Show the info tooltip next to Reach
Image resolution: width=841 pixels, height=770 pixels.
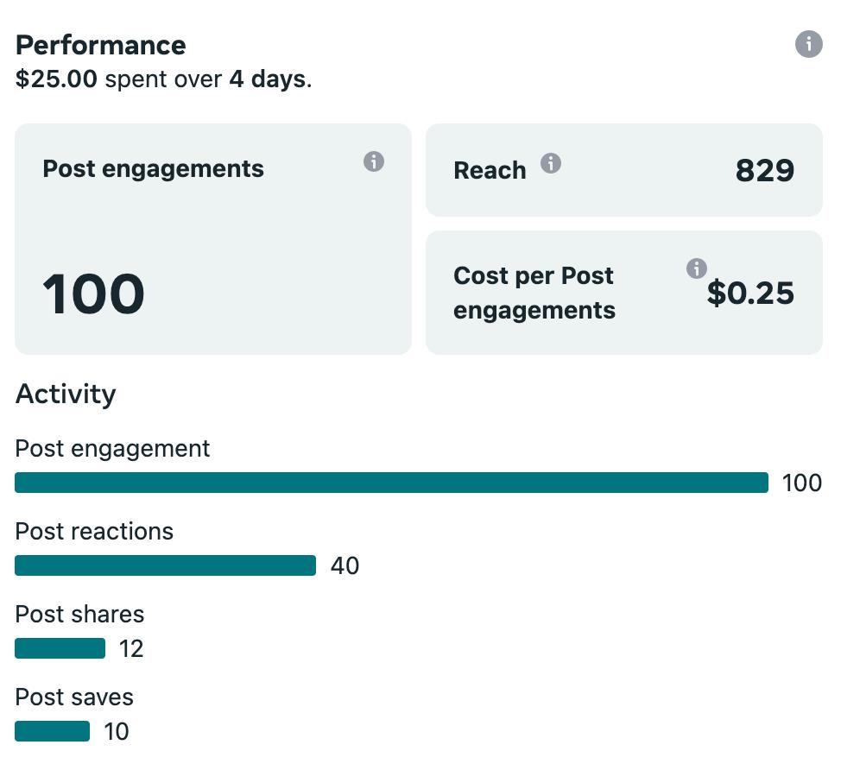(x=550, y=163)
